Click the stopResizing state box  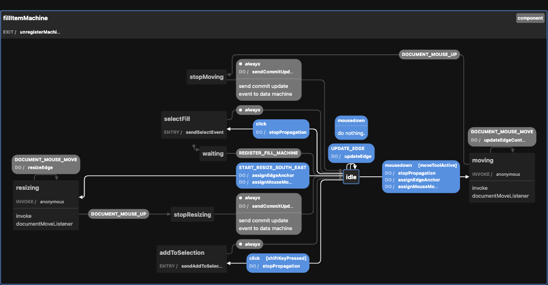tap(192, 214)
